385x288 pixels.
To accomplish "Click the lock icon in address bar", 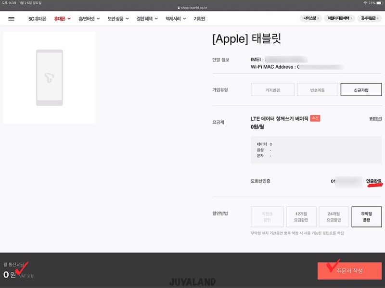I will click(x=179, y=8).
